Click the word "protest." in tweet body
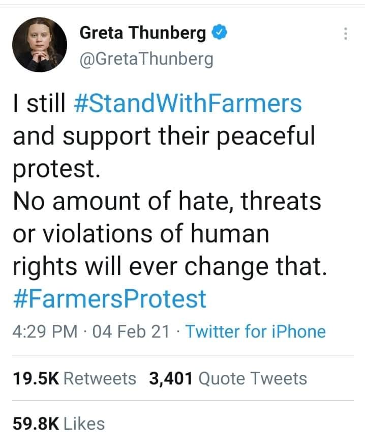The width and height of the screenshot is (365, 442). tap(55, 169)
